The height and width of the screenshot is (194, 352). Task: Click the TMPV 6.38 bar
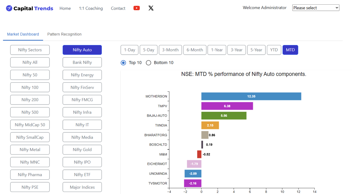(227, 106)
